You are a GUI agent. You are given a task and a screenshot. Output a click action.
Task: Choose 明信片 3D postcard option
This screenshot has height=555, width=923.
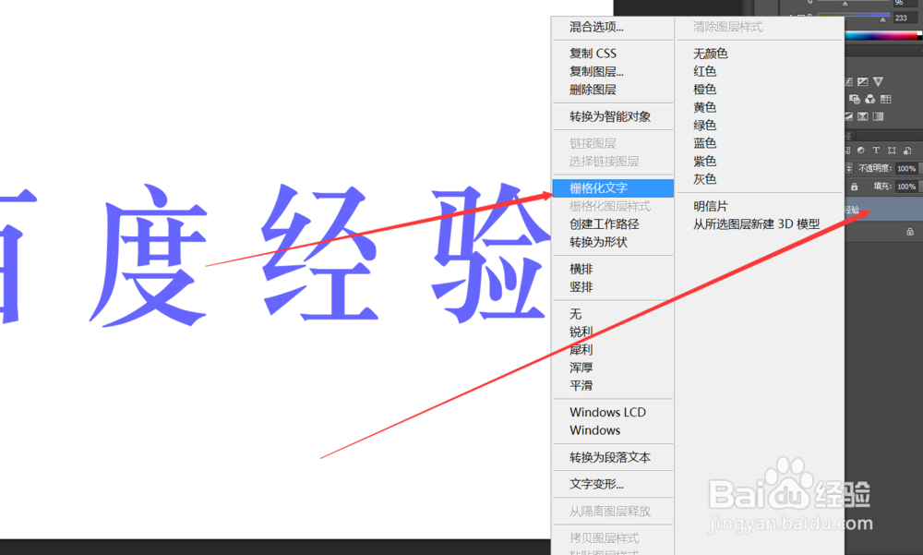[711, 206]
